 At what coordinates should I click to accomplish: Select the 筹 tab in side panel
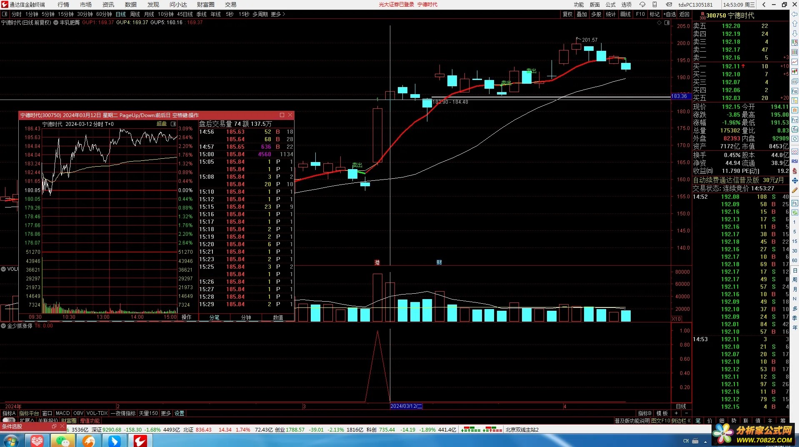tap(783, 421)
